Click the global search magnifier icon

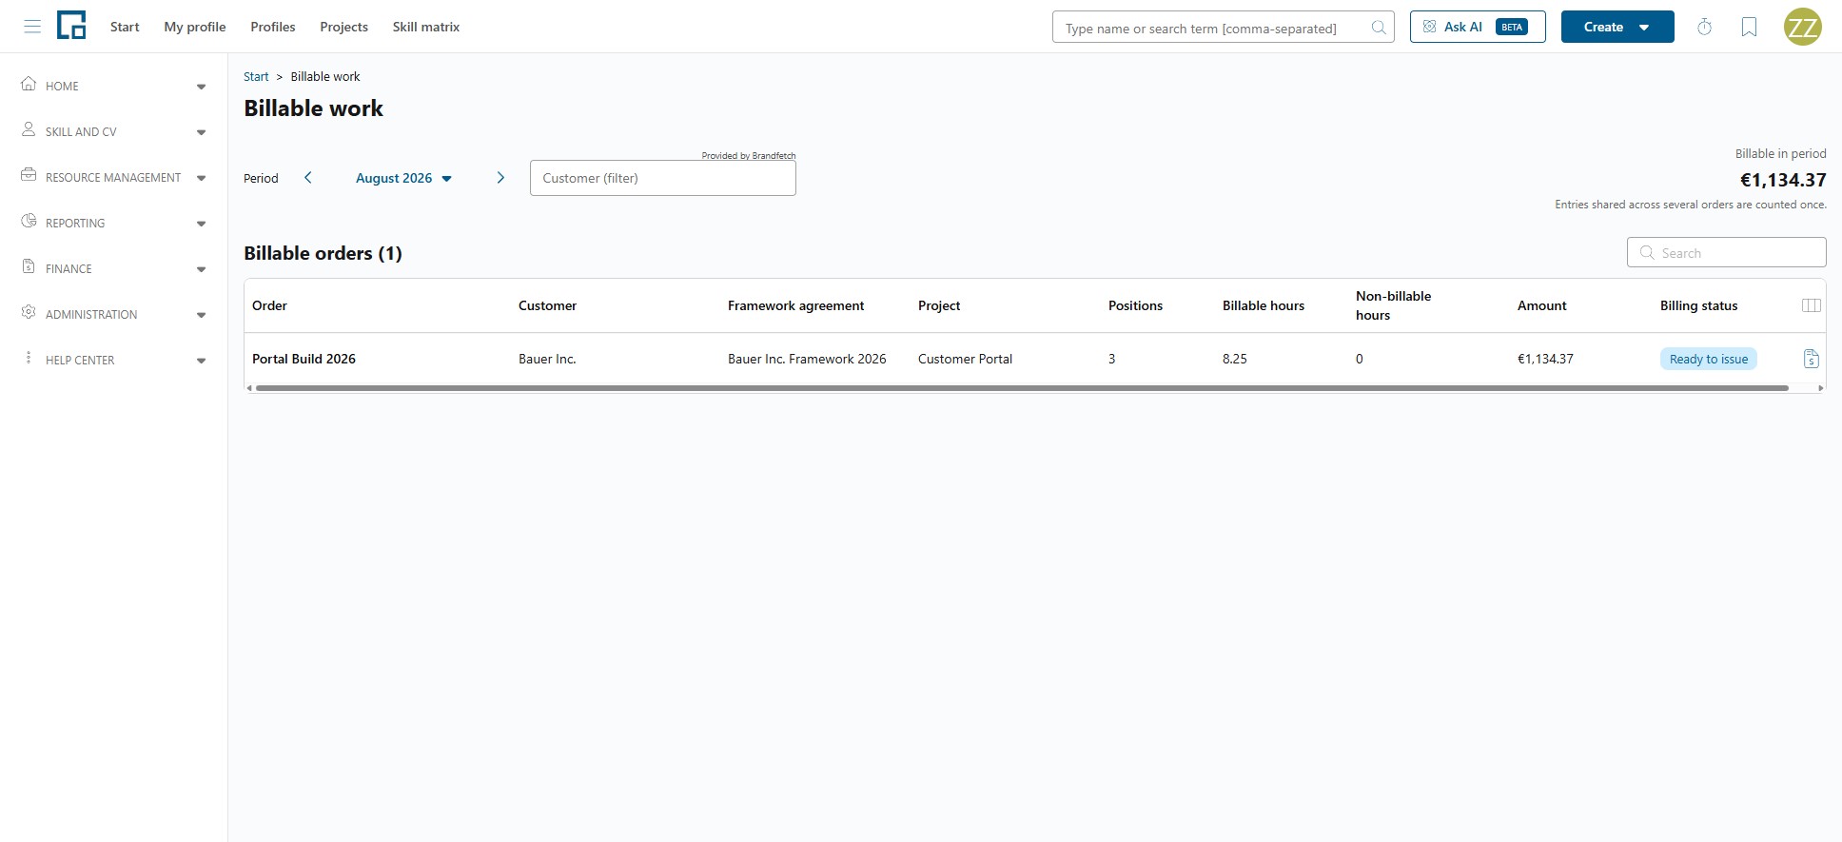[1378, 28]
